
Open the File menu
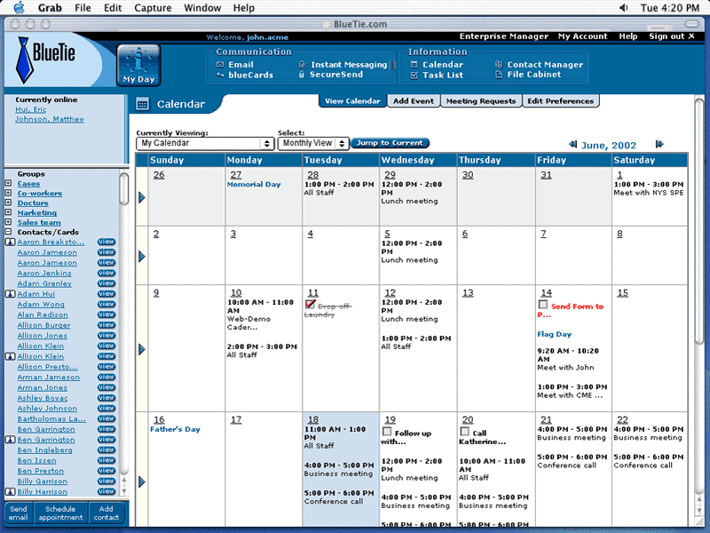pos(83,8)
